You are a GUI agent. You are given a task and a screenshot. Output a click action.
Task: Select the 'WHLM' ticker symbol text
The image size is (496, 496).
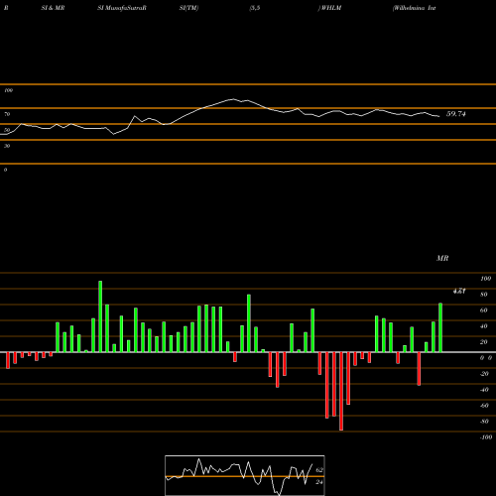point(331,8)
